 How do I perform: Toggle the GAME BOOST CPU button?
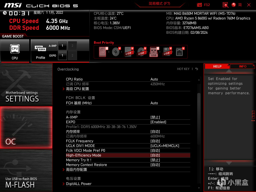15,51
